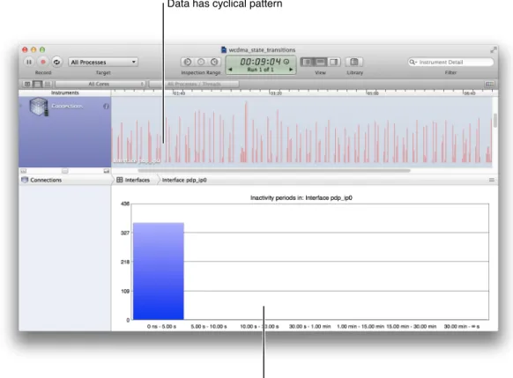Image resolution: width=513 pixels, height=378 pixels.
Task: Click the center handle below instruments list
Action: pyautogui.click(x=65, y=171)
